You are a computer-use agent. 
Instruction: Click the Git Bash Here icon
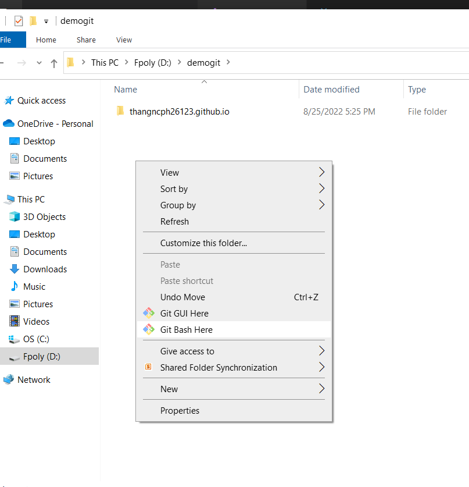(149, 329)
